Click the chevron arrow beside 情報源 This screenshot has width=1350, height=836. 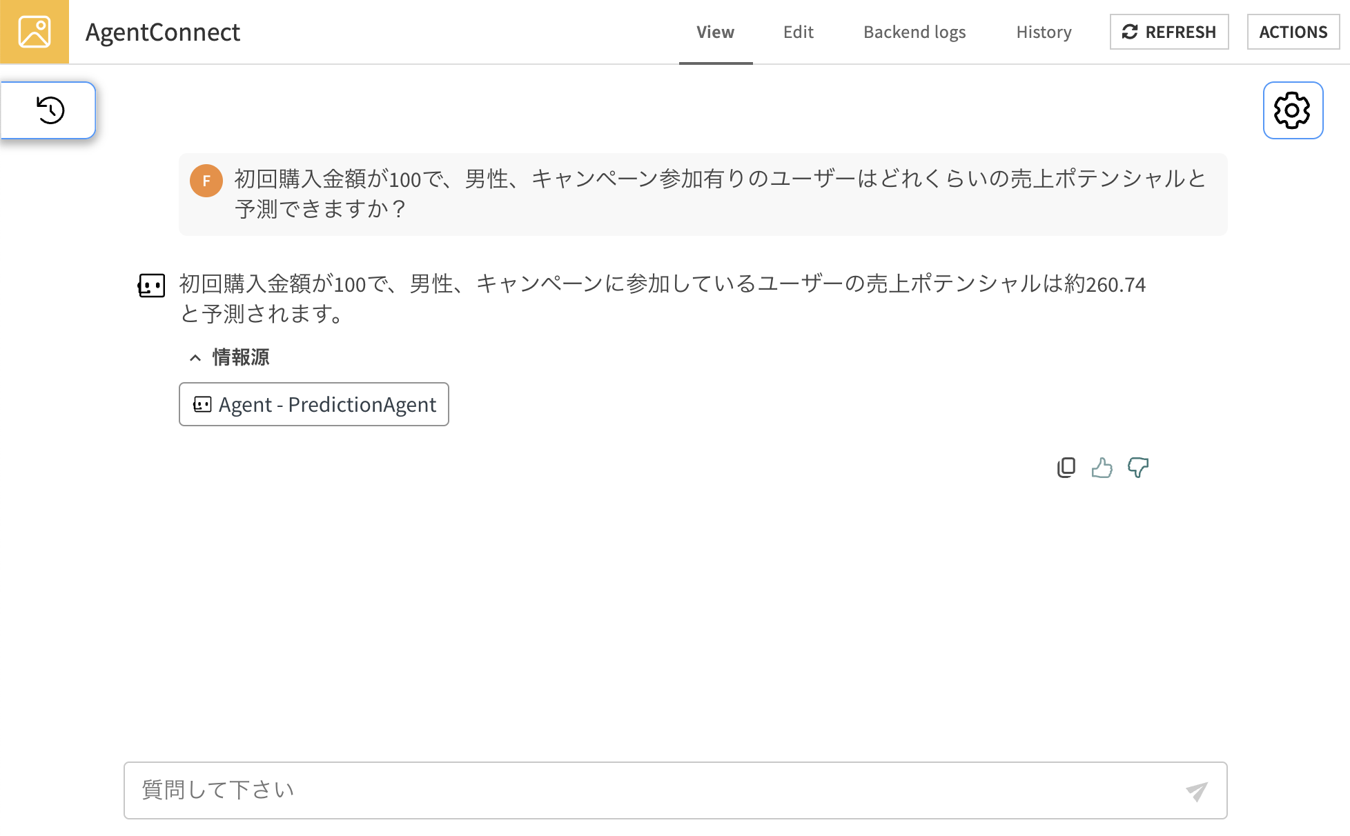click(195, 357)
